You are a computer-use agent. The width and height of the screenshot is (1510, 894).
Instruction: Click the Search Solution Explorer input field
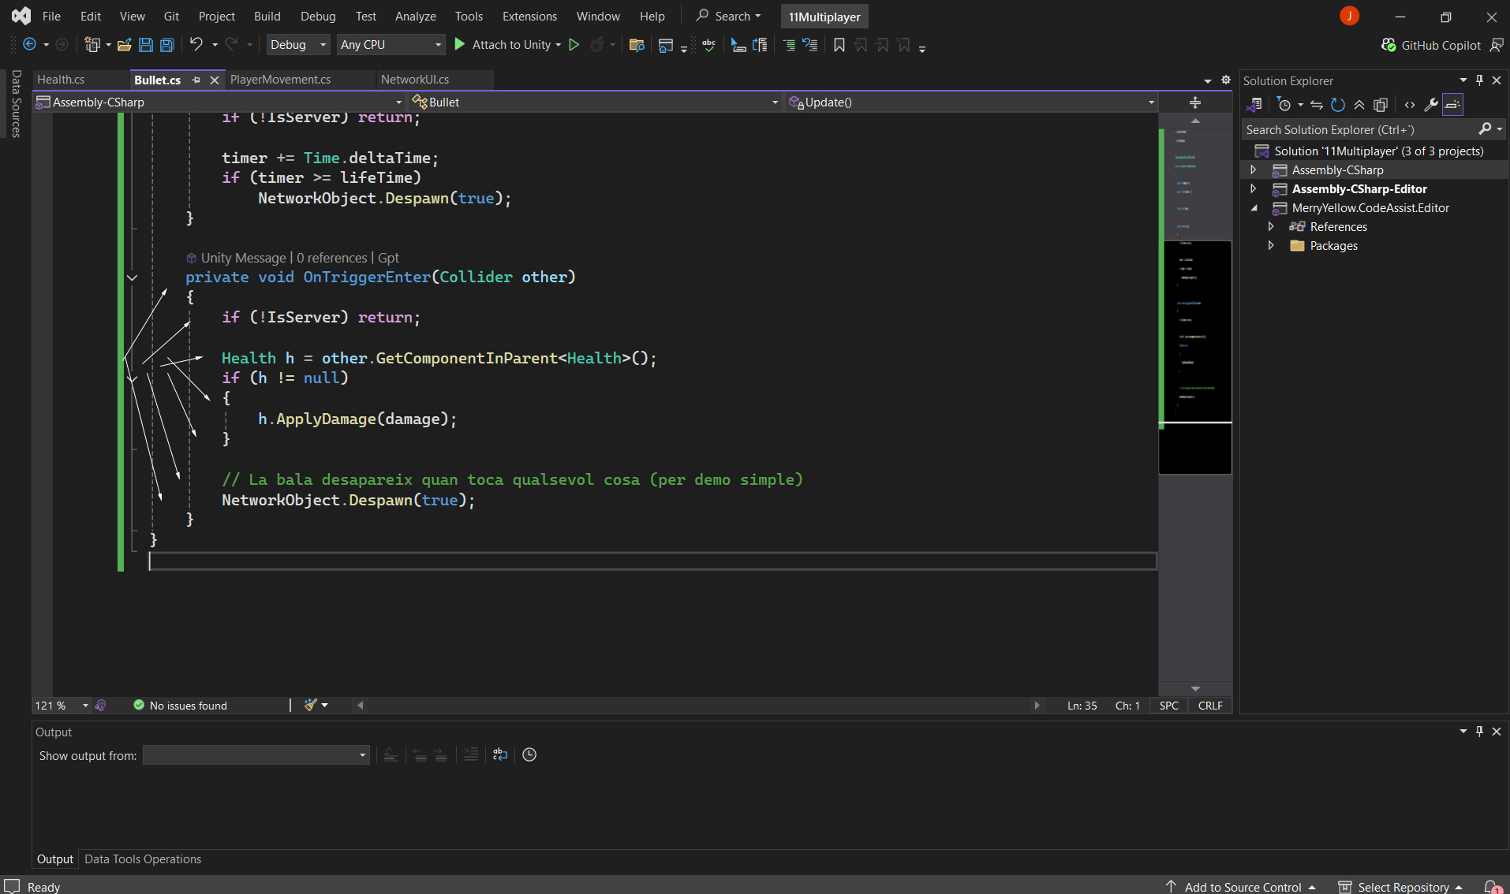coord(1359,130)
